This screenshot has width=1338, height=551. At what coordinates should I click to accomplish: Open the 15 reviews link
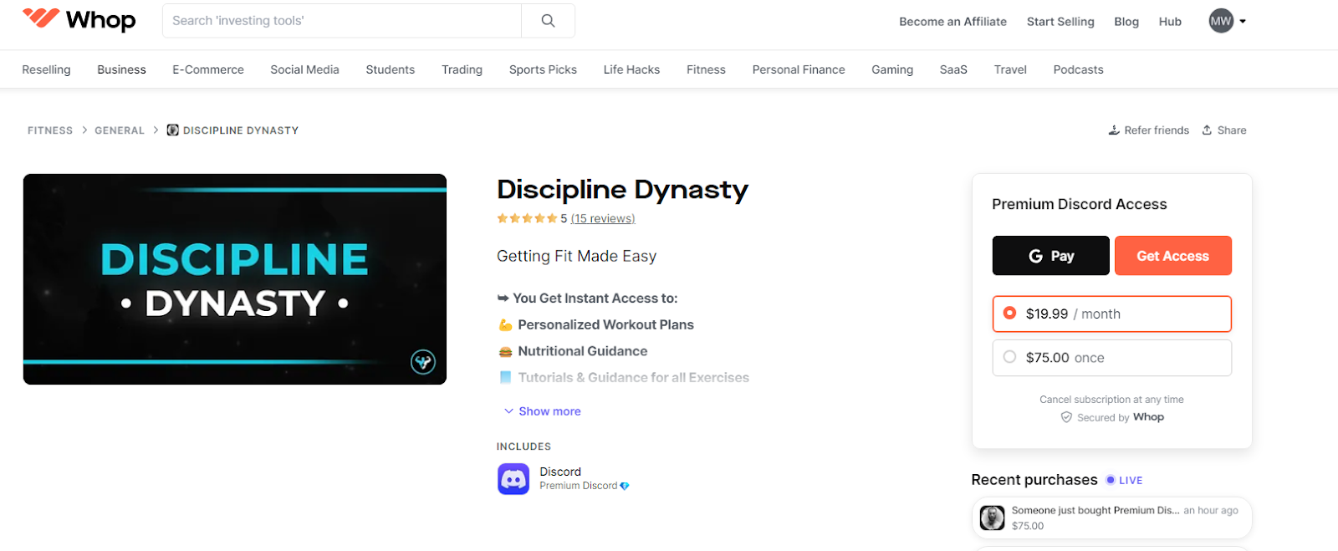tap(603, 218)
